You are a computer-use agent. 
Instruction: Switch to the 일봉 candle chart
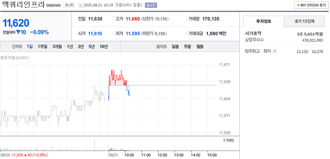pos(175,47)
